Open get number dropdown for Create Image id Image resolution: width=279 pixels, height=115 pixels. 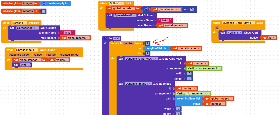(194, 88)
